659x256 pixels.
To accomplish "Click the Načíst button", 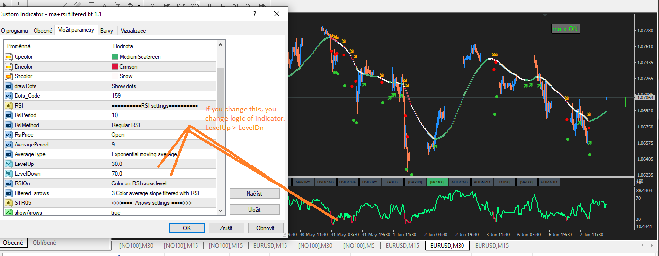I will point(254,194).
